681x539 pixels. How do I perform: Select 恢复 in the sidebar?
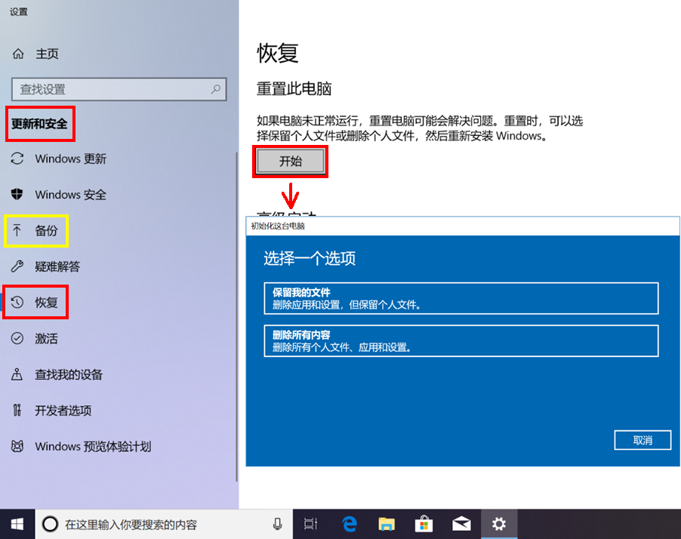(47, 302)
